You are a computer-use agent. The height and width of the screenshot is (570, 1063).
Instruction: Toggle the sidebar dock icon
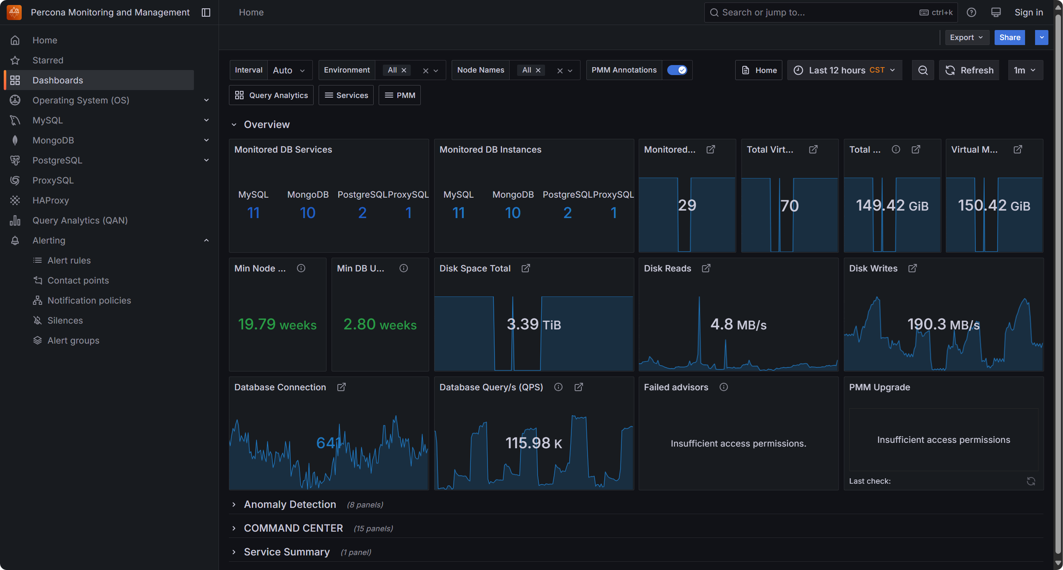click(x=206, y=13)
